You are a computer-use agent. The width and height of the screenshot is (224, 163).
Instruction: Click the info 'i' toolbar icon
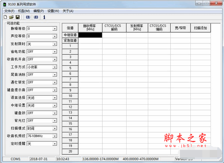[x=44, y=17]
